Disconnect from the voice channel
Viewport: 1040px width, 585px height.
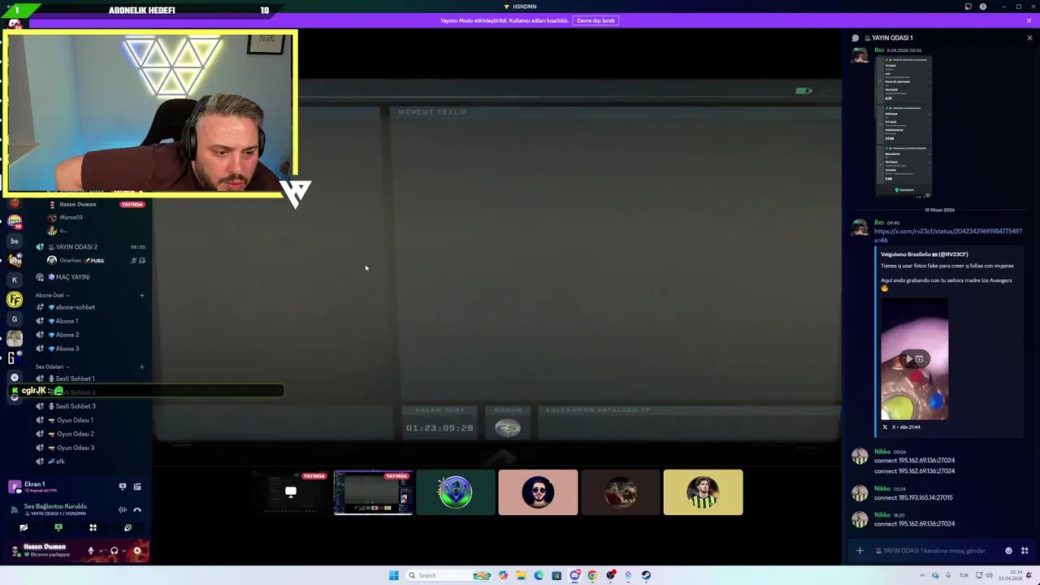pos(137,509)
